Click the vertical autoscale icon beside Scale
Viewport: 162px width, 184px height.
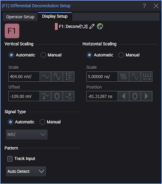click(x=69, y=77)
